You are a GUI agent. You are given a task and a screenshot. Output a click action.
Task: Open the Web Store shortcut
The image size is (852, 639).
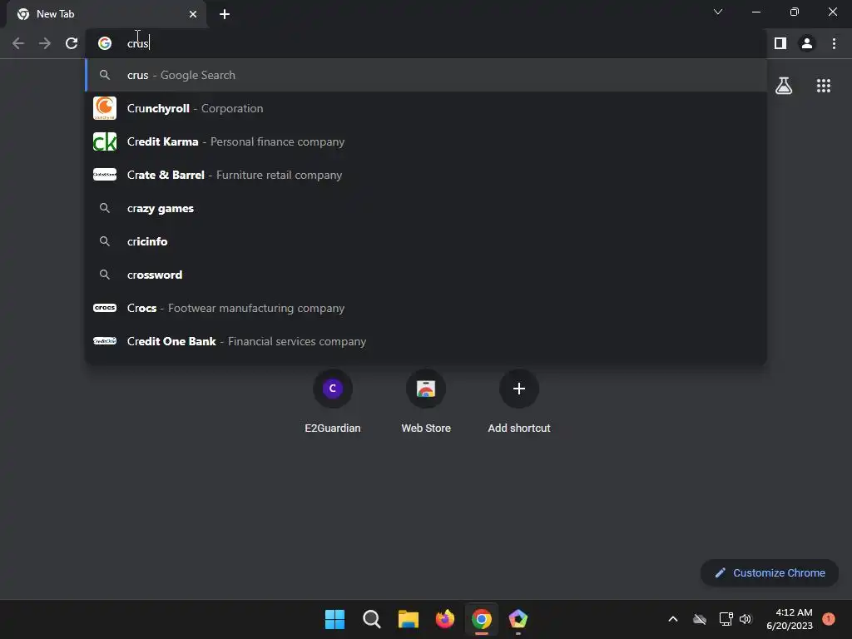coord(426,402)
